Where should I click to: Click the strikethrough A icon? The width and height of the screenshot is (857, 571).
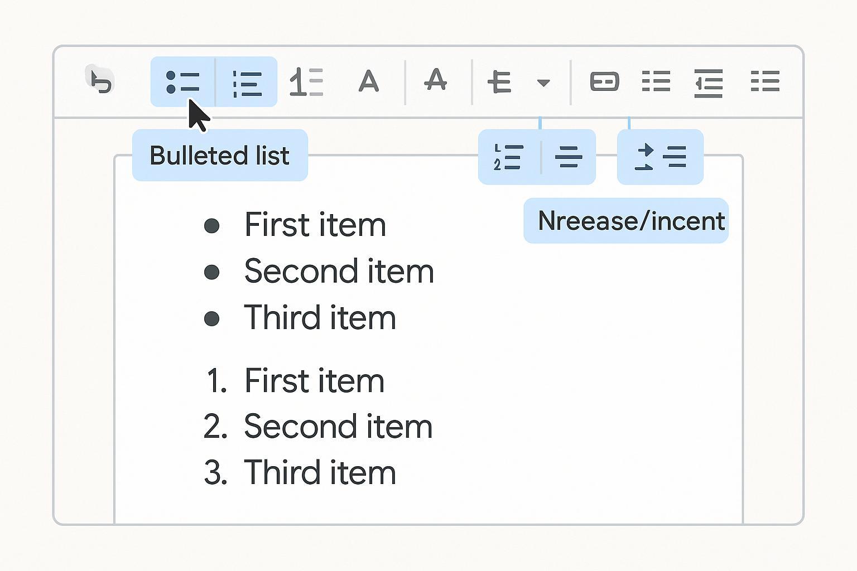(x=435, y=80)
